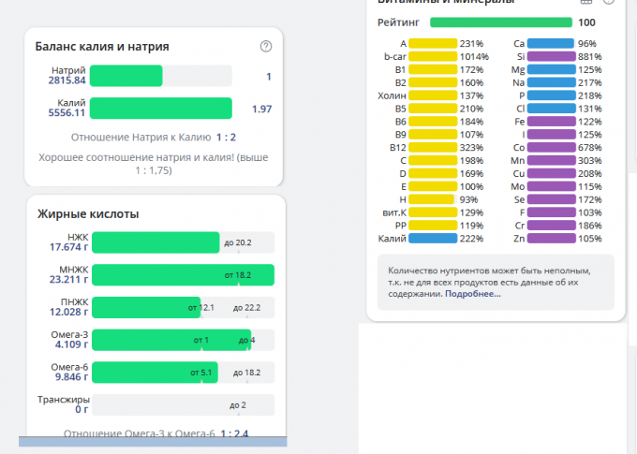Open help icon in Баланс калия и натрия card
The width and height of the screenshot is (637, 454).
[x=266, y=46]
